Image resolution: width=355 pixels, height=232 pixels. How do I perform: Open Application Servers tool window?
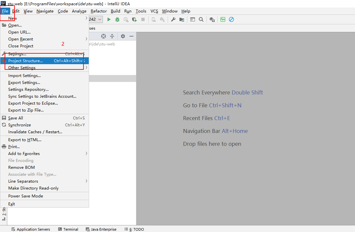coord(31,229)
